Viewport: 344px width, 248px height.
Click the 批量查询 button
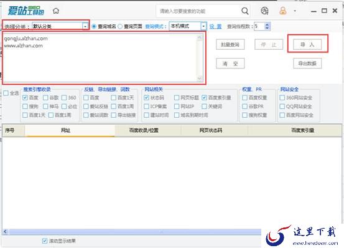pos(230,45)
